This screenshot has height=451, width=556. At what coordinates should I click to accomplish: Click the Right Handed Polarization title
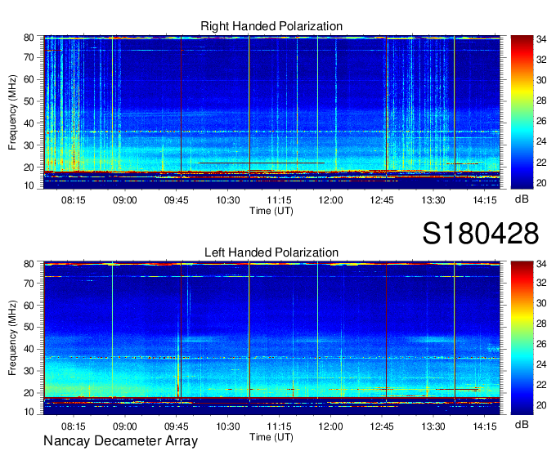[271, 27]
